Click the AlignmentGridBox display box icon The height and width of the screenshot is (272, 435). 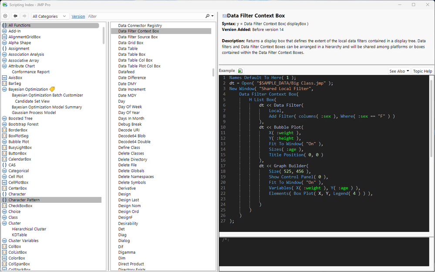4,37
